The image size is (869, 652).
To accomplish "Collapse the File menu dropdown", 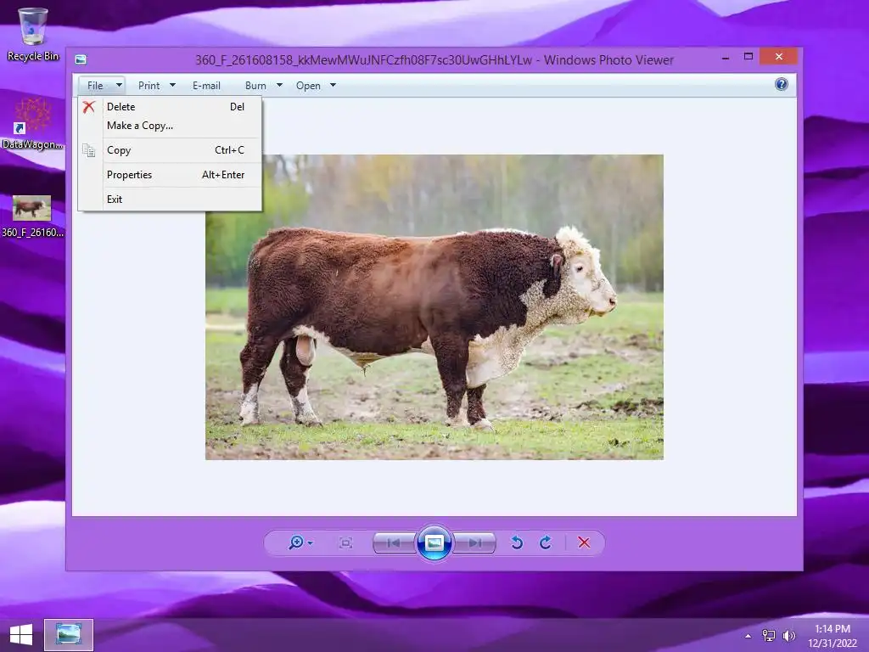I will pyautogui.click(x=102, y=86).
